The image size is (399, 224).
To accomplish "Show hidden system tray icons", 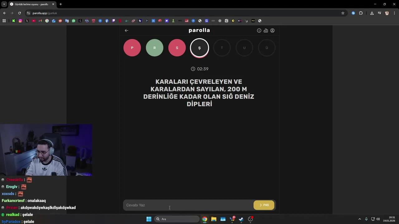I will click(x=359, y=219).
